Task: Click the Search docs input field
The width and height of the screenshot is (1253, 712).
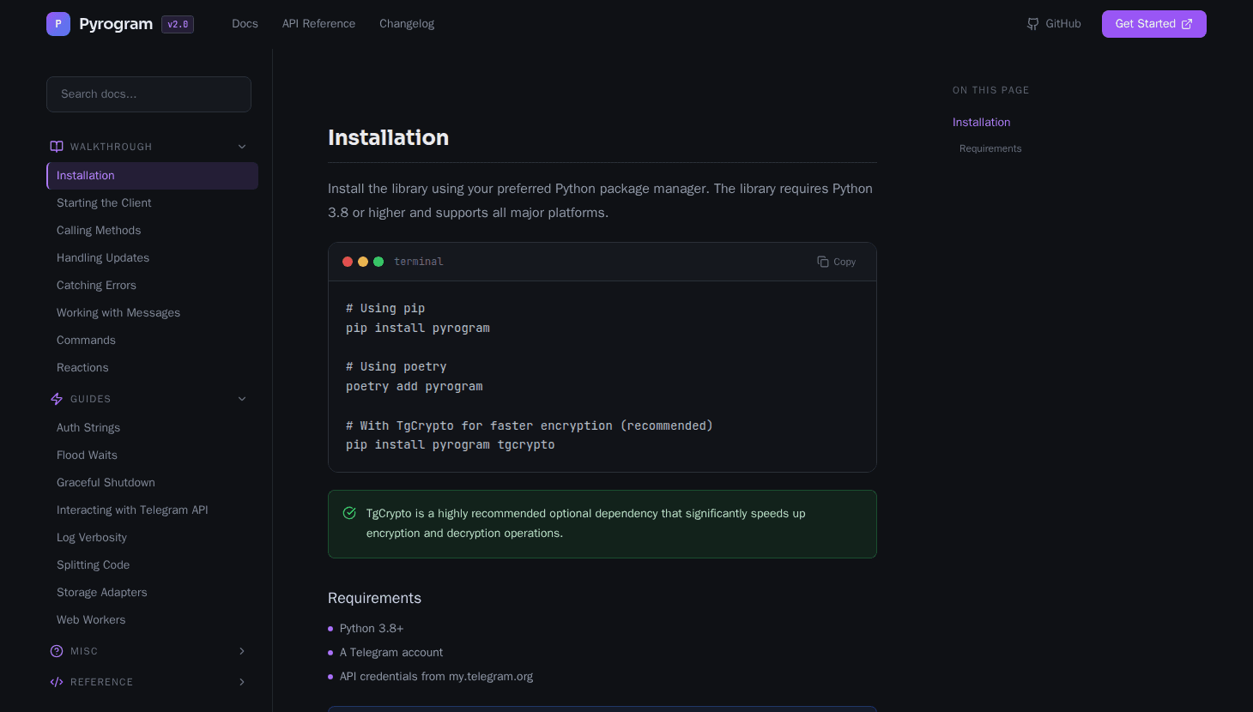Action: [148, 94]
